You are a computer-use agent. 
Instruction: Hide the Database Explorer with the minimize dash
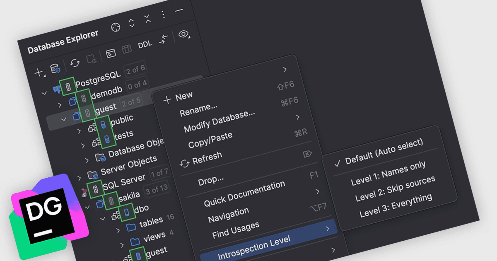coord(179,10)
